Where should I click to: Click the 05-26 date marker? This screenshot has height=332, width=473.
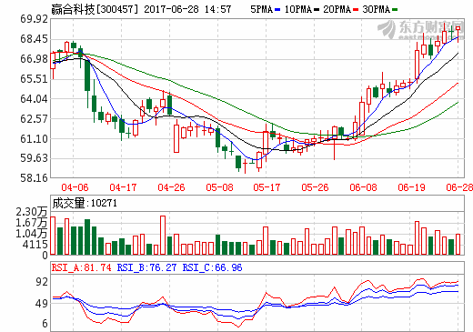point(315,187)
